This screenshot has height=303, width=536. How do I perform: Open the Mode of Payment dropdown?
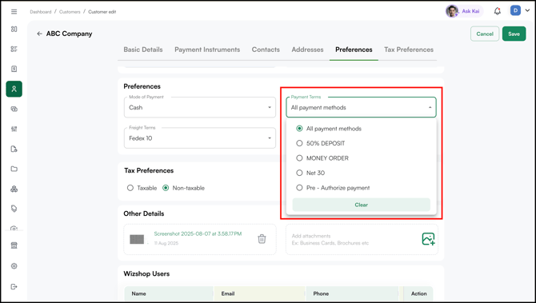[200, 107]
